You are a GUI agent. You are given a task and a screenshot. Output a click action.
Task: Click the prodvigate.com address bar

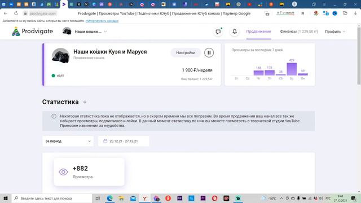(x=43, y=14)
